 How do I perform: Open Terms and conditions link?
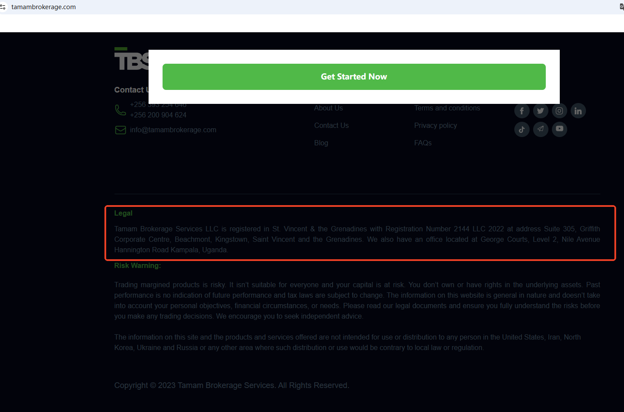click(447, 108)
